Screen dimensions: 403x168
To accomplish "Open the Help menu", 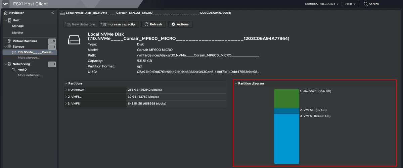I will 350,4.
